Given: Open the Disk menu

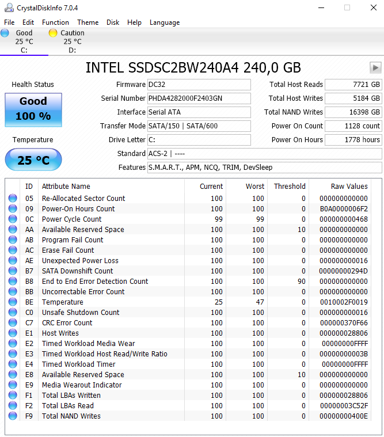Looking at the screenshot, I should pyautogui.click(x=113, y=22).
